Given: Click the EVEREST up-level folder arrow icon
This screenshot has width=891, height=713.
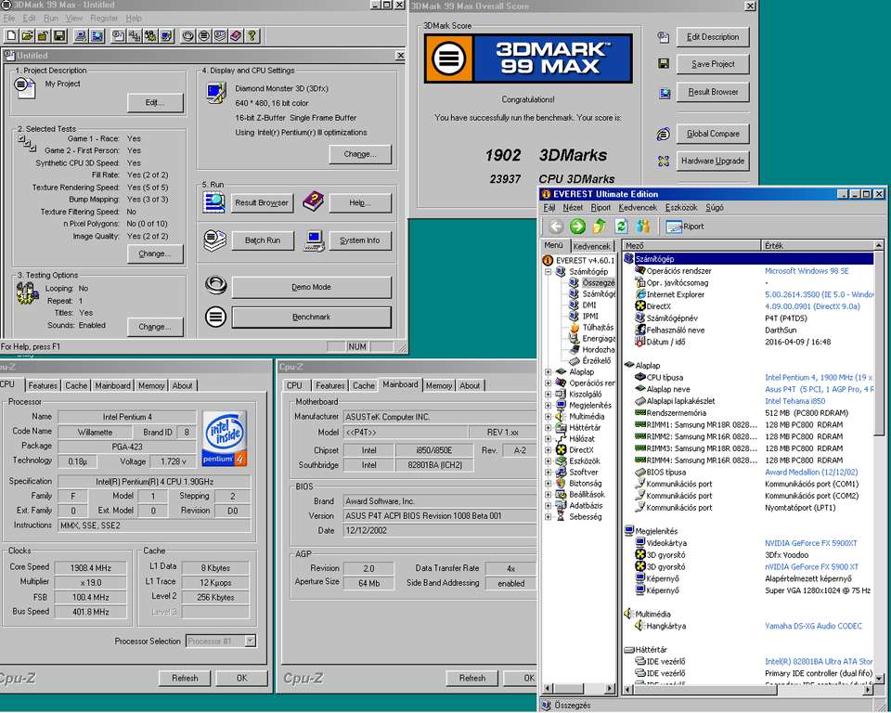Looking at the screenshot, I should [600, 227].
